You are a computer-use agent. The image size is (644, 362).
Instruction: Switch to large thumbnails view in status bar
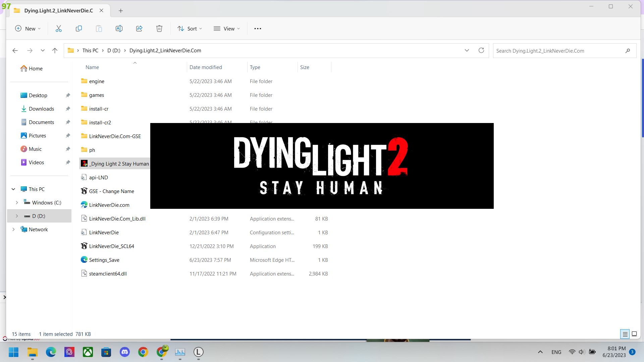(635, 334)
